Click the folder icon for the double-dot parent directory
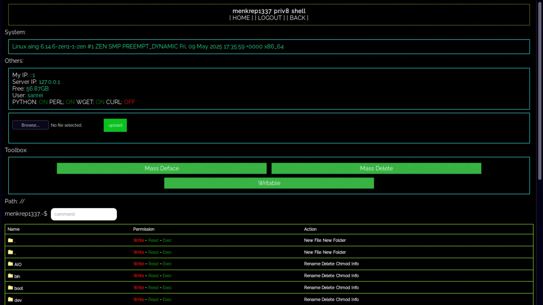 pos(10,252)
